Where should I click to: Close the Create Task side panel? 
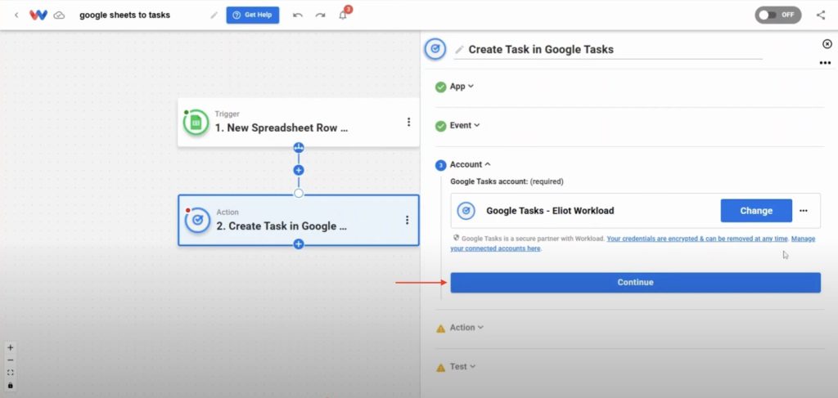(827, 44)
